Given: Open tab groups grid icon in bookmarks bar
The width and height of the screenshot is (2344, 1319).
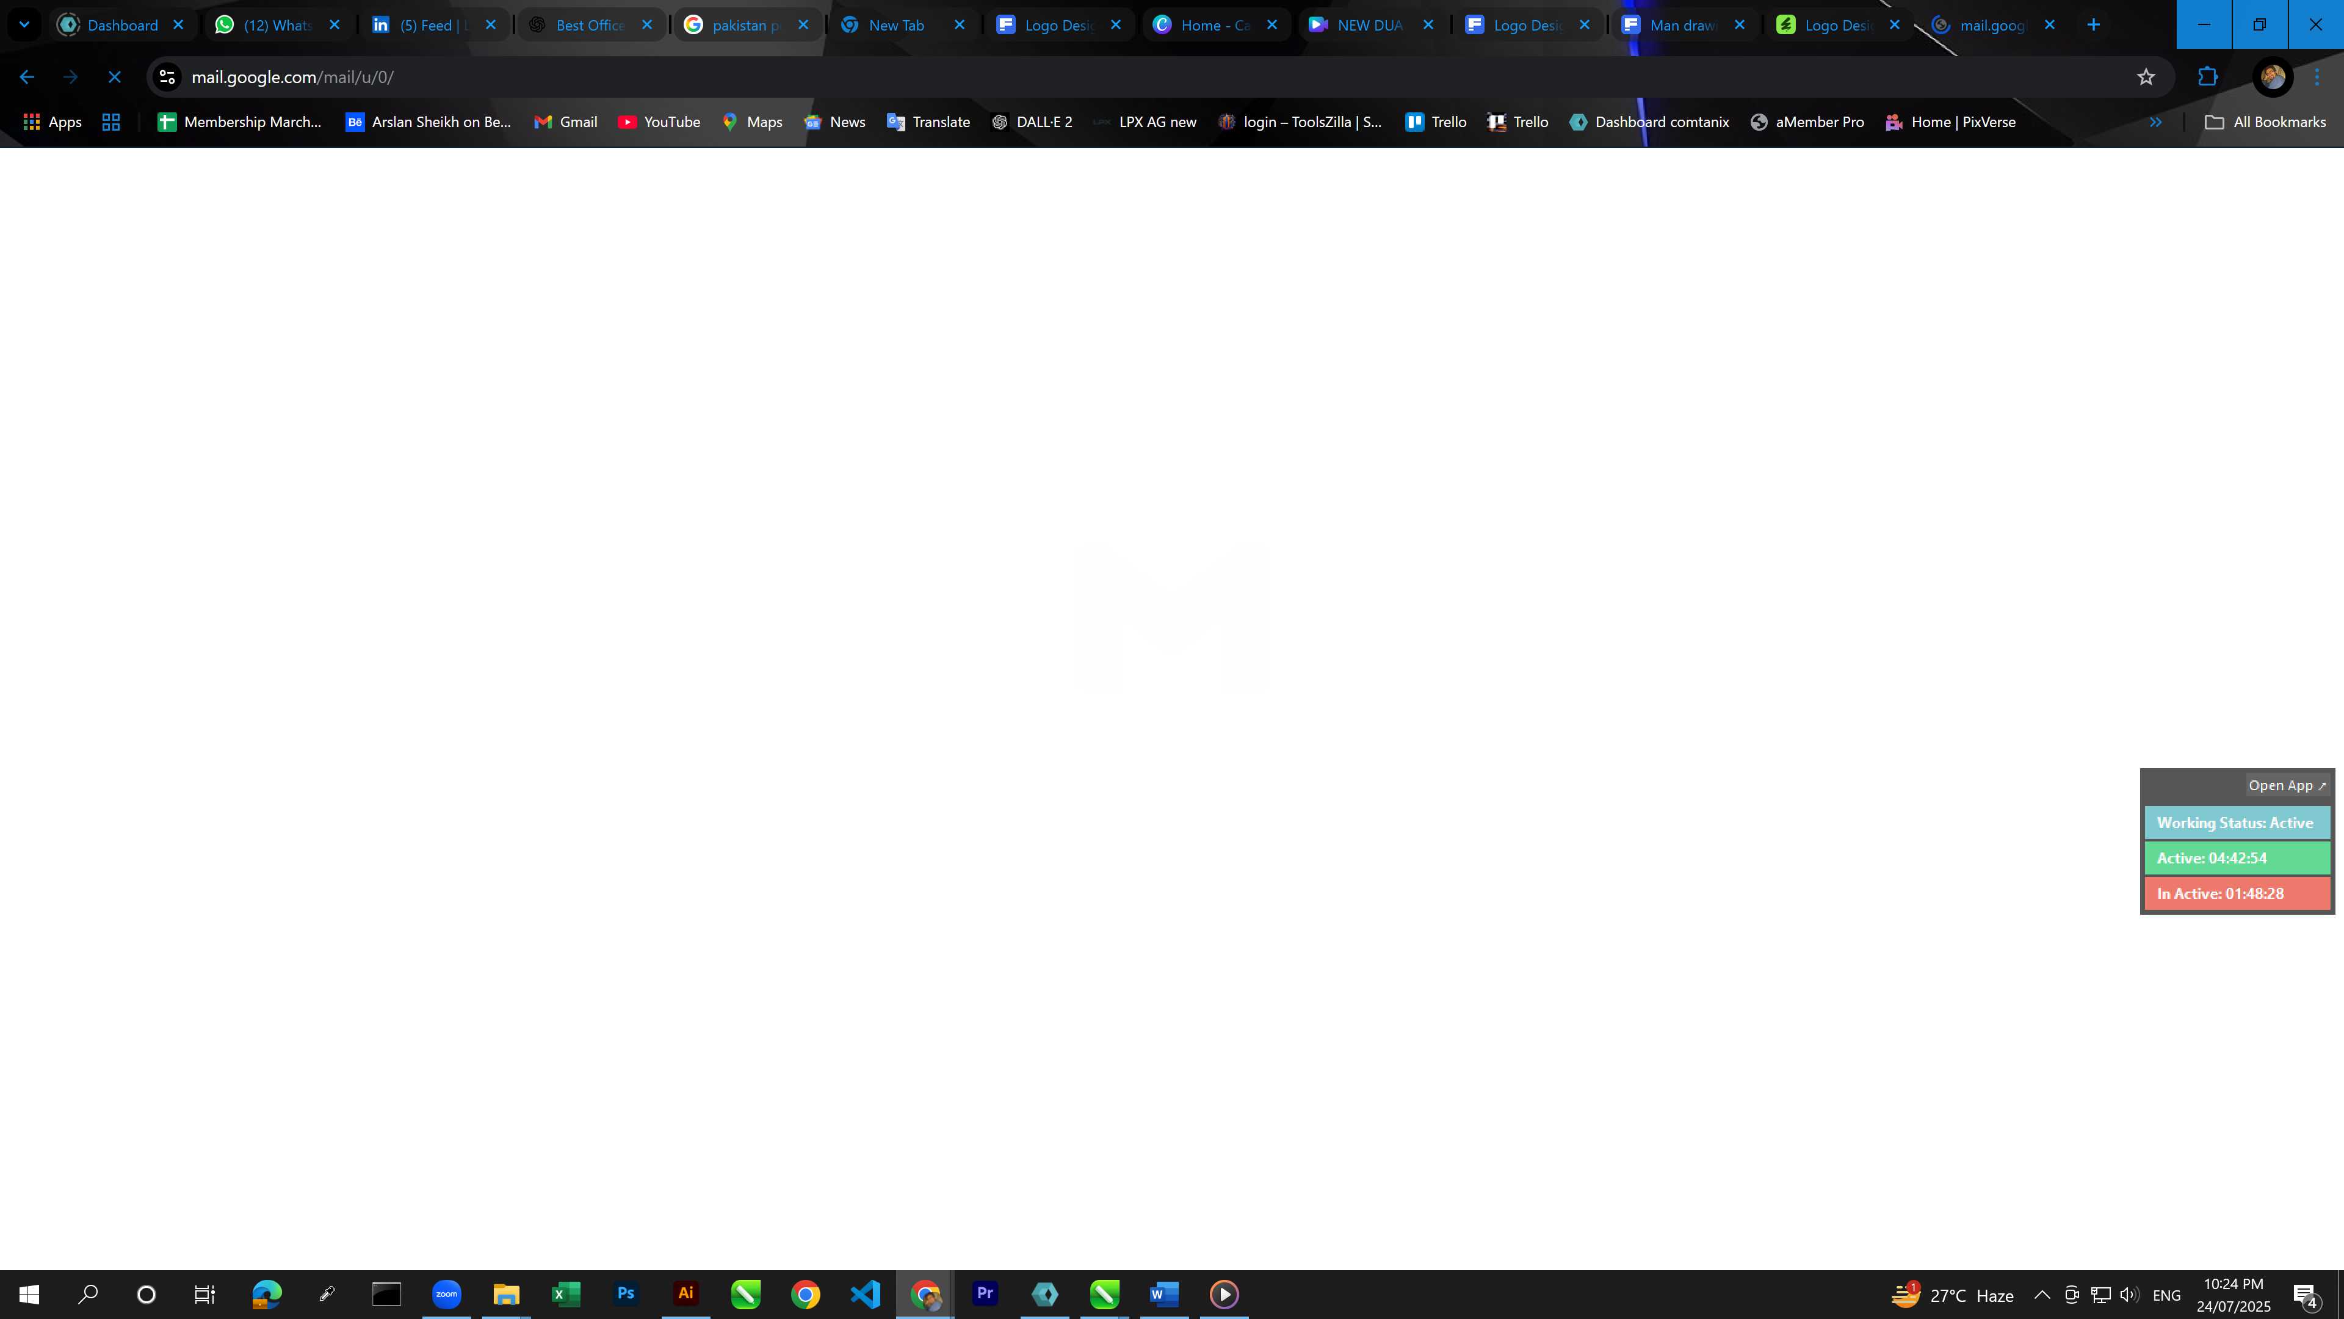Looking at the screenshot, I should pyautogui.click(x=111, y=122).
